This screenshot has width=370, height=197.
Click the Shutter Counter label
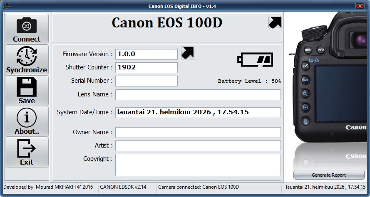[x=89, y=67]
